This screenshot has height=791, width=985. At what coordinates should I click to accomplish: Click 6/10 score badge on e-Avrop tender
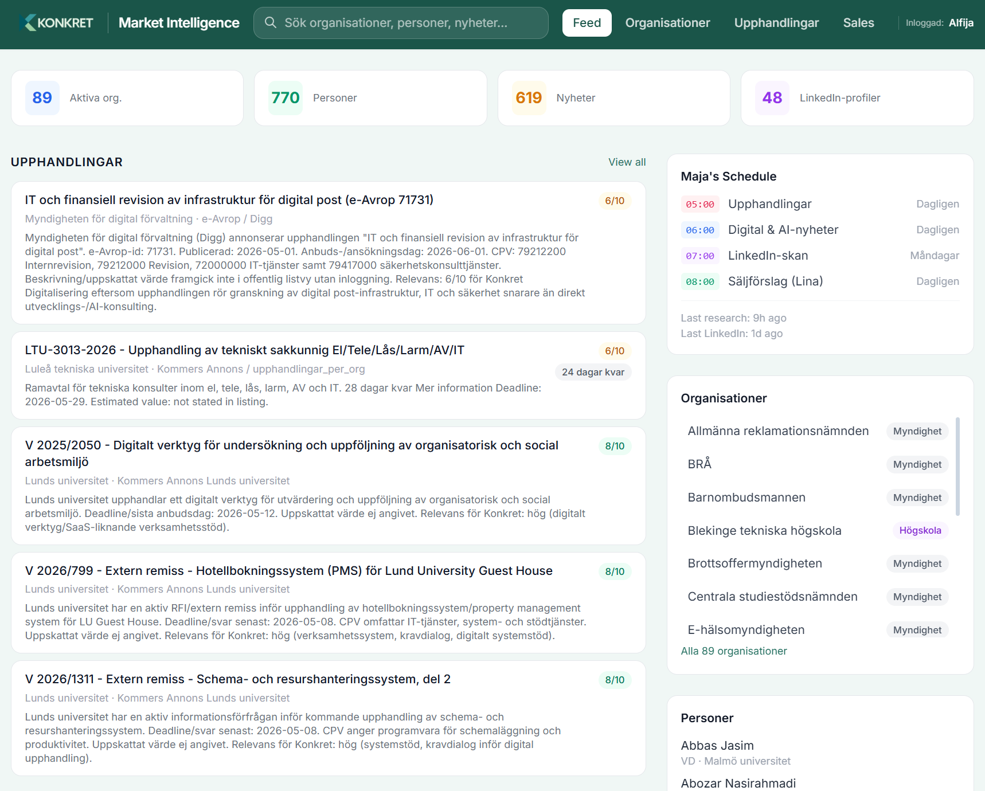click(x=615, y=201)
